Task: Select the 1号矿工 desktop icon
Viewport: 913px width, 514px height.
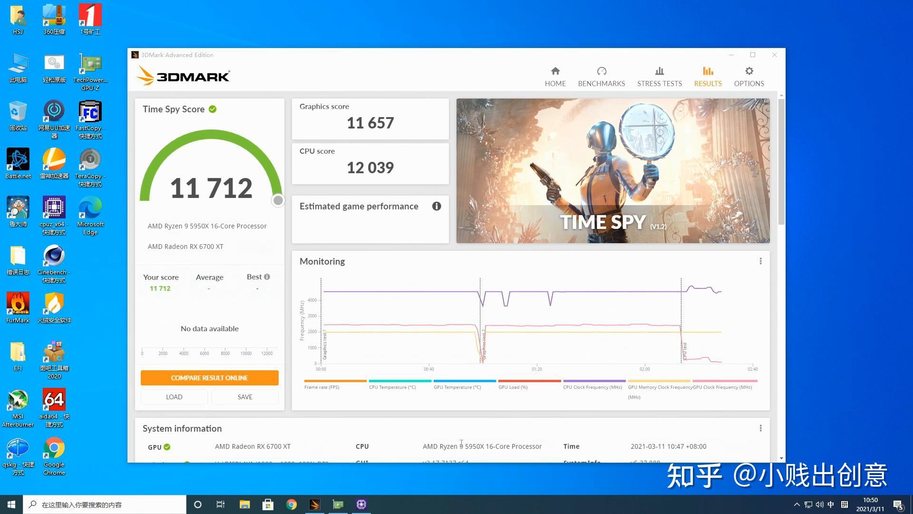Action: tap(90, 20)
